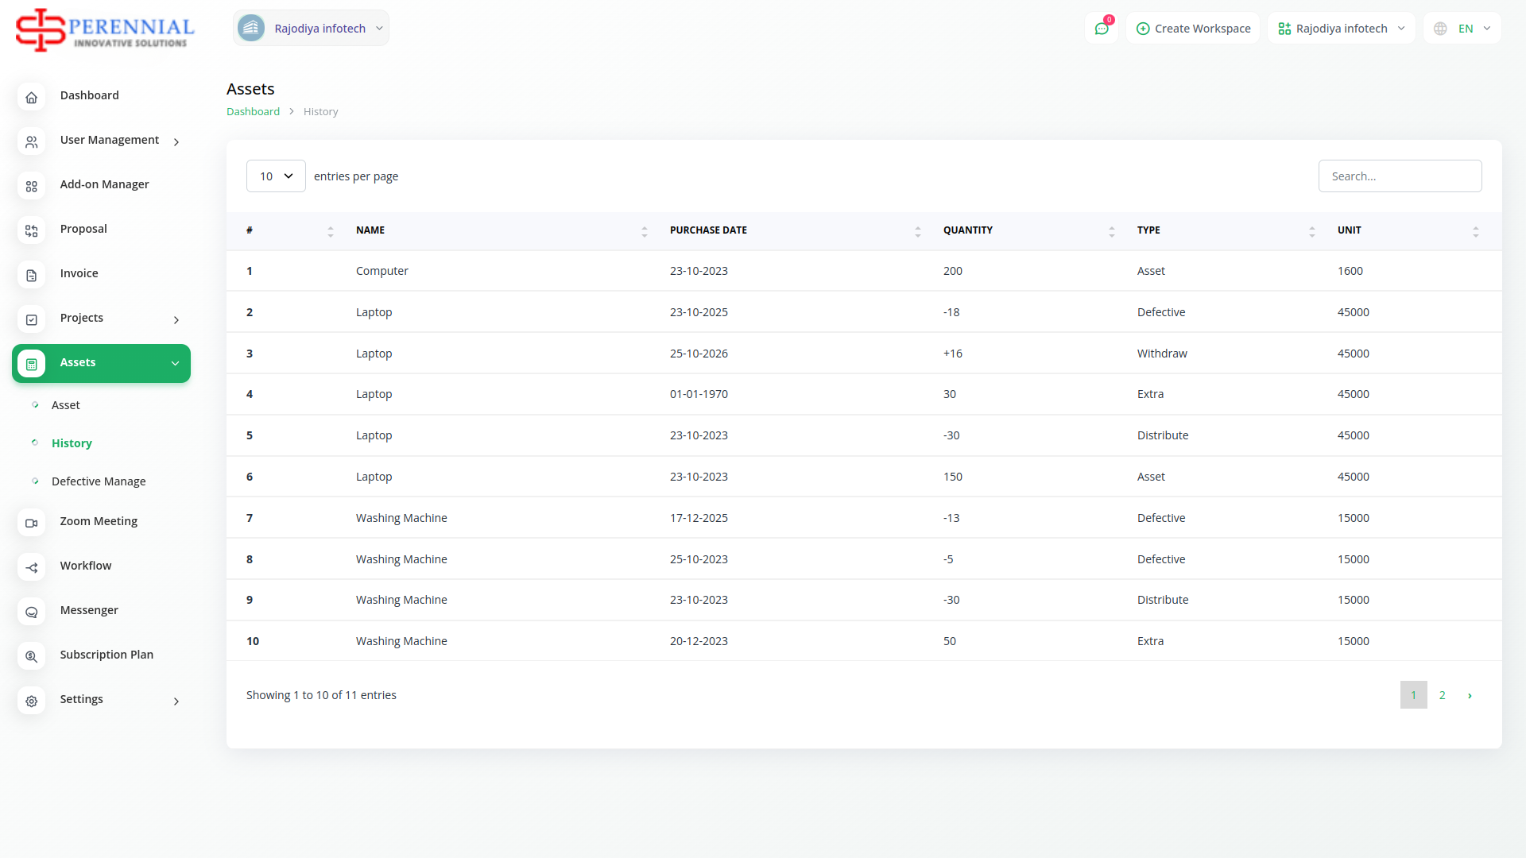Viewport: 1526px width, 858px height.
Task: Click the table search input field
Action: click(x=1400, y=176)
